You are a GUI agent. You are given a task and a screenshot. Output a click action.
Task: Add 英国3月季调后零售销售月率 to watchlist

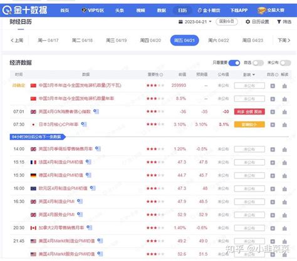pyautogui.click(x=273, y=150)
